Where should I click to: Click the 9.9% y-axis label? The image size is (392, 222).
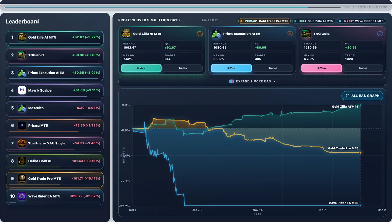click(126, 105)
